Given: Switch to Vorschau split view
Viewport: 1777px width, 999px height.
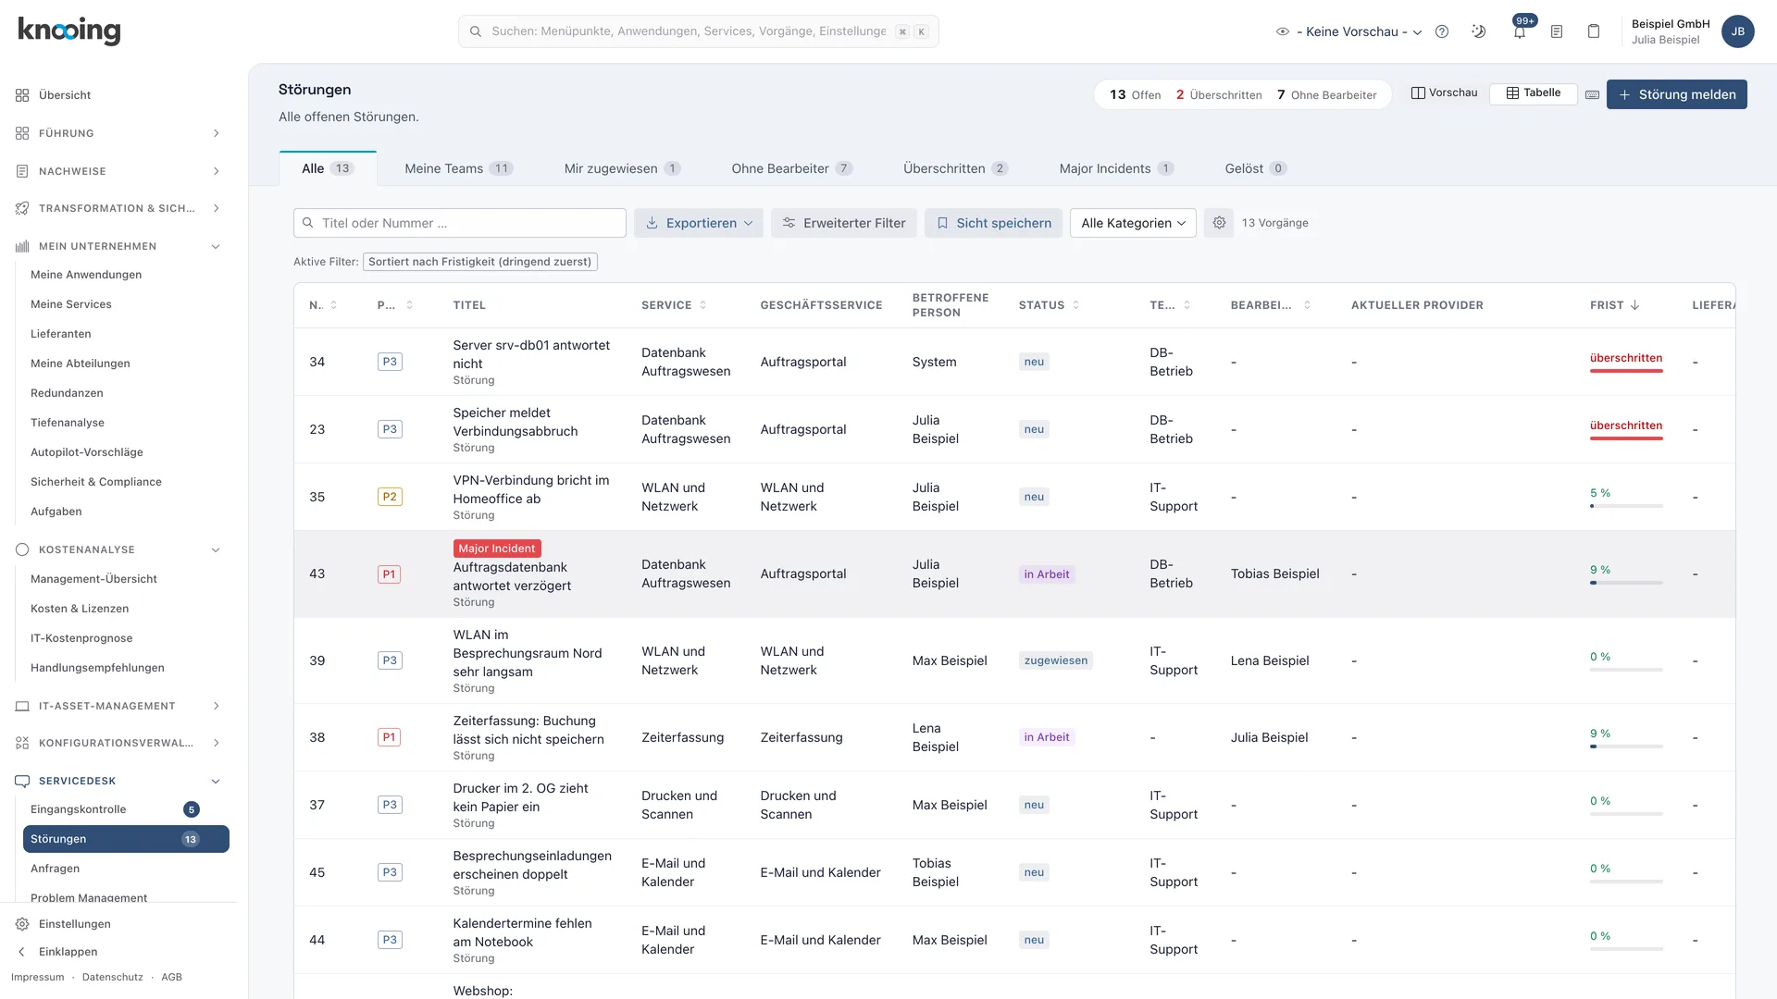Looking at the screenshot, I should click(1444, 92).
